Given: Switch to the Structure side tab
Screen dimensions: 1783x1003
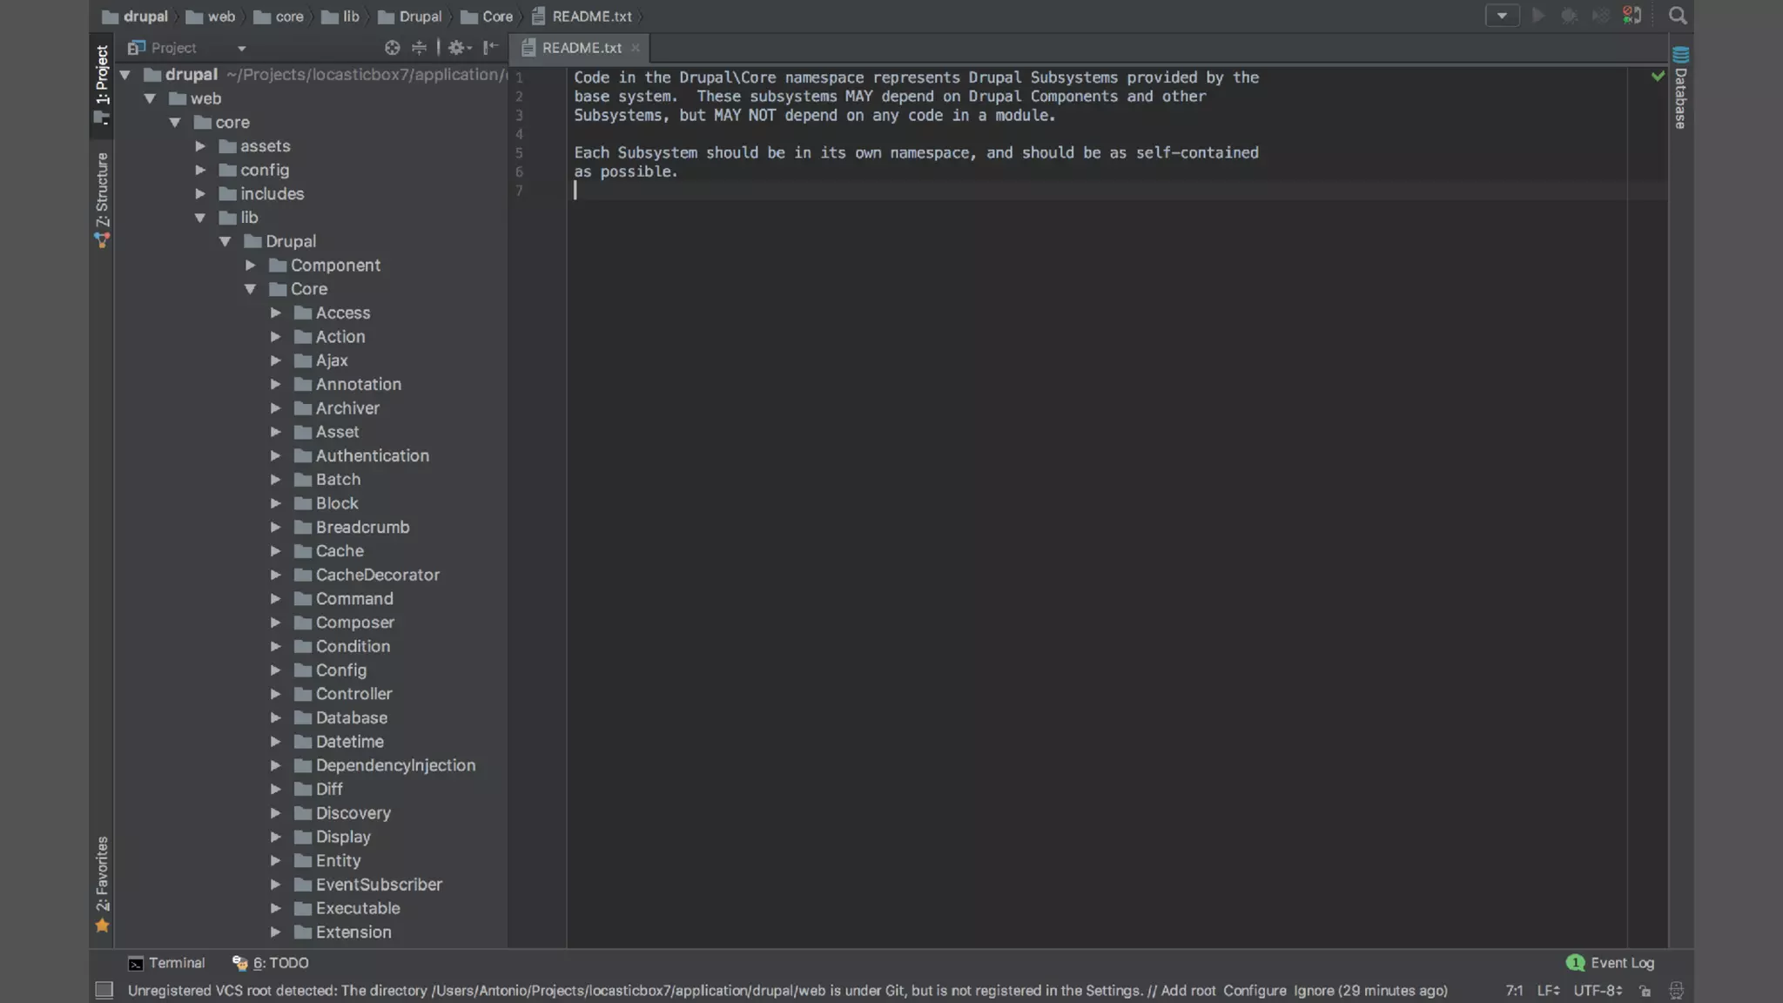Looking at the screenshot, I should pyautogui.click(x=102, y=192).
